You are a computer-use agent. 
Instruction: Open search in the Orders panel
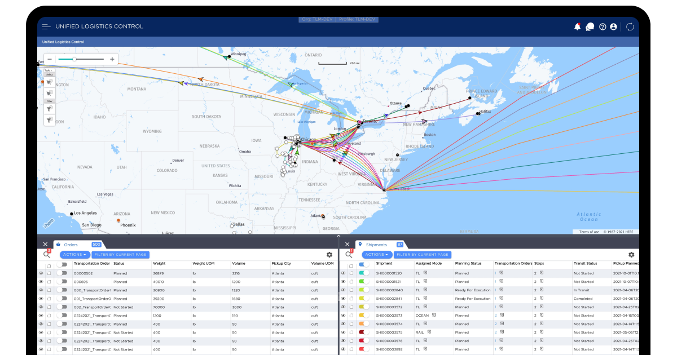point(47,255)
